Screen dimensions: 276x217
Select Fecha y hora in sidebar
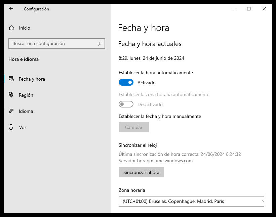click(57, 79)
